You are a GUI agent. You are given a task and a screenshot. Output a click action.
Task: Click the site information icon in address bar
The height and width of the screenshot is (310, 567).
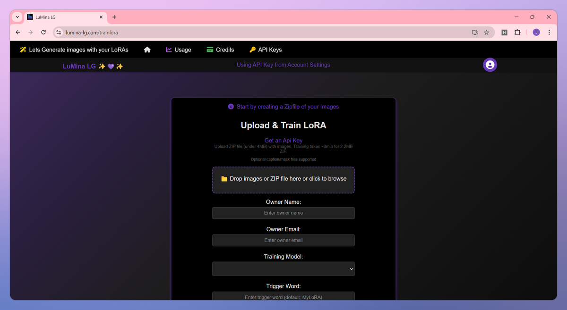(x=59, y=33)
